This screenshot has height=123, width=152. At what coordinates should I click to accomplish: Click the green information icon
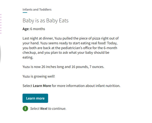pyautogui.click(x=25, y=108)
